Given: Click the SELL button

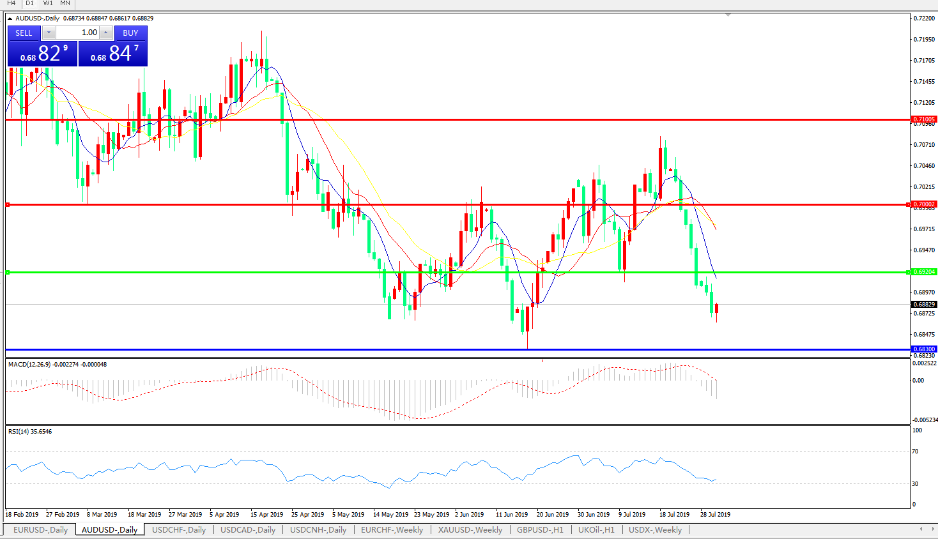Looking at the screenshot, I should [24, 33].
